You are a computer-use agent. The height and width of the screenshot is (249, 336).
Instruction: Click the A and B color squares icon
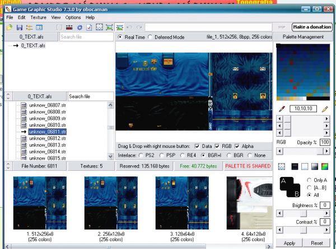click(290, 187)
